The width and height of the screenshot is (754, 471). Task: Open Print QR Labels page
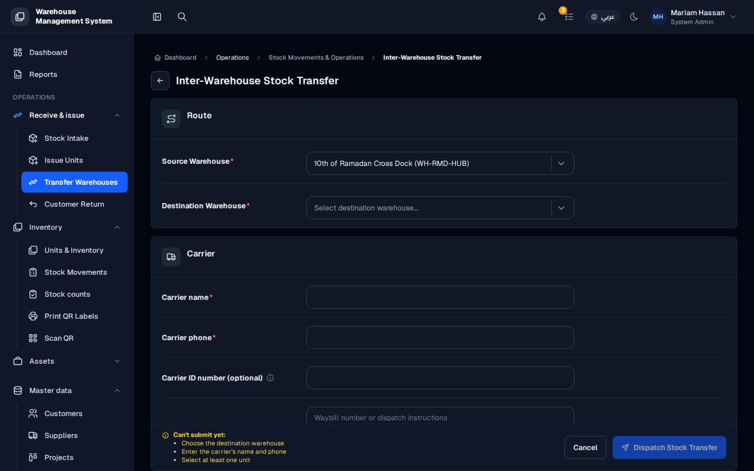[x=74, y=316]
